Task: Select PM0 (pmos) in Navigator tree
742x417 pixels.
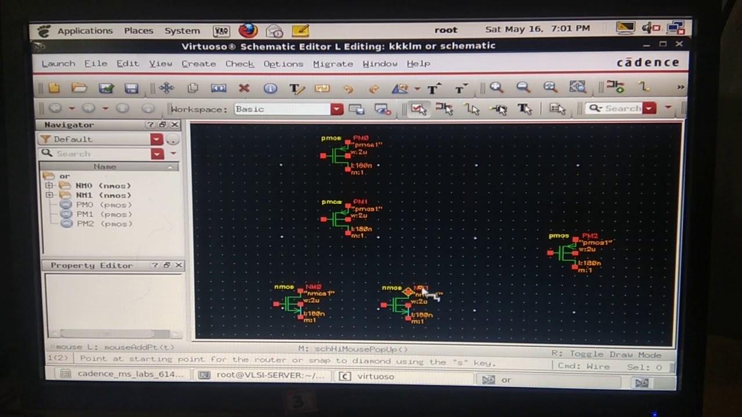Action: [96, 205]
